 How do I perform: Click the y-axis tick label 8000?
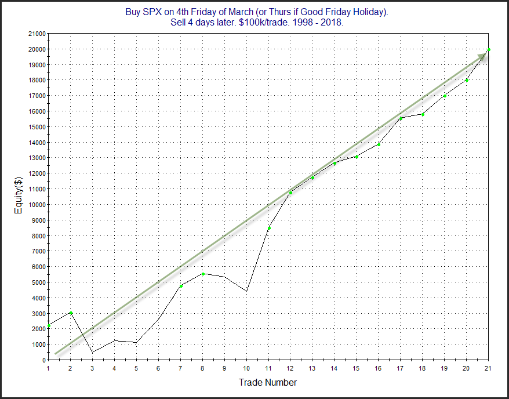tap(39, 235)
